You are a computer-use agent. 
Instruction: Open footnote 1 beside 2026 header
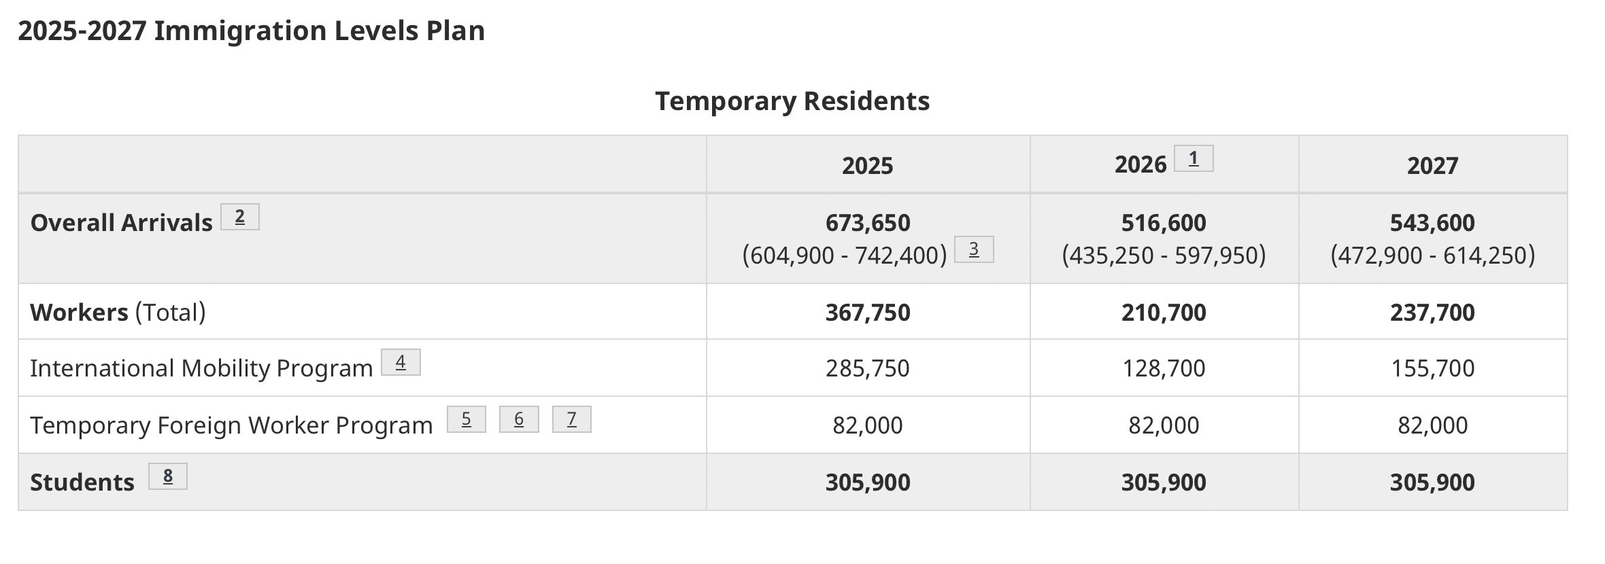1194,159
